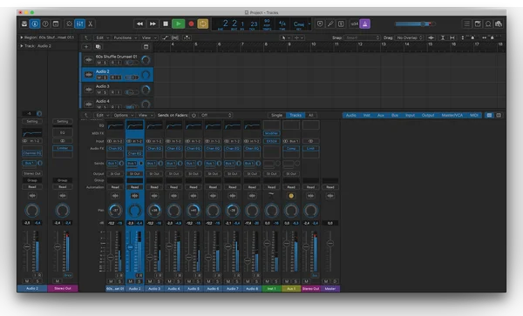This screenshot has width=523, height=316.
Task: Record-enable the Audio 3 track
Action: (112, 92)
